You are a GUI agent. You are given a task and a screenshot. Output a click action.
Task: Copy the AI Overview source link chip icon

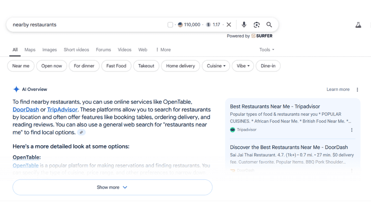click(x=81, y=133)
